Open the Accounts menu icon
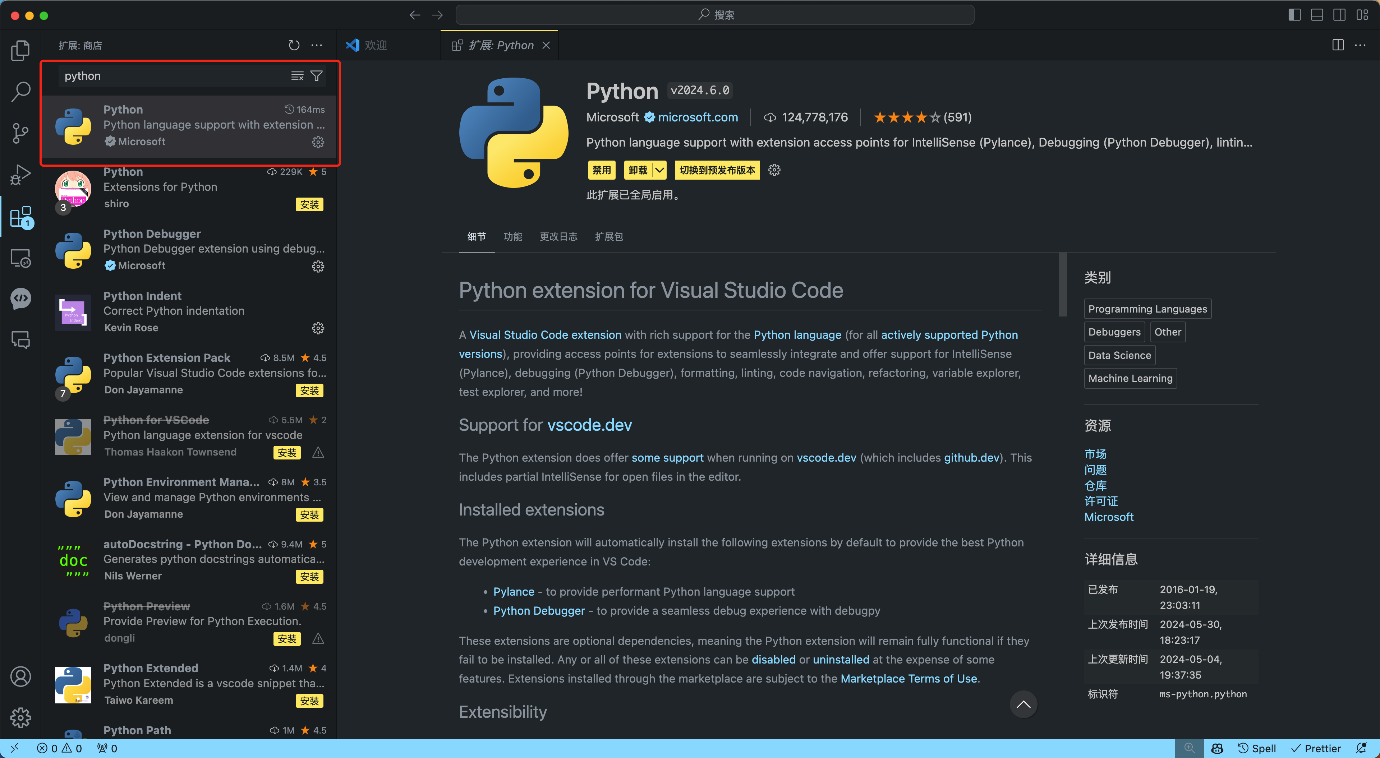The width and height of the screenshot is (1380, 758). click(20, 676)
